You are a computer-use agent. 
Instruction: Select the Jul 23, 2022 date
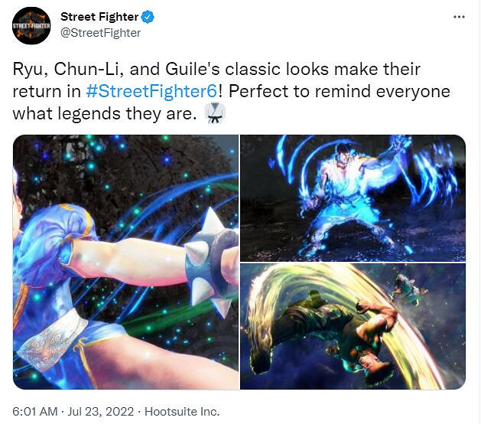coord(101,412)
